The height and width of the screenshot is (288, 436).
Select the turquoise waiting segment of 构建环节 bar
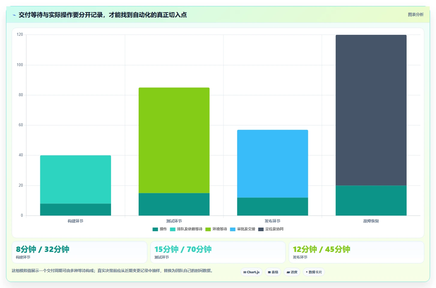coord(76,179)
